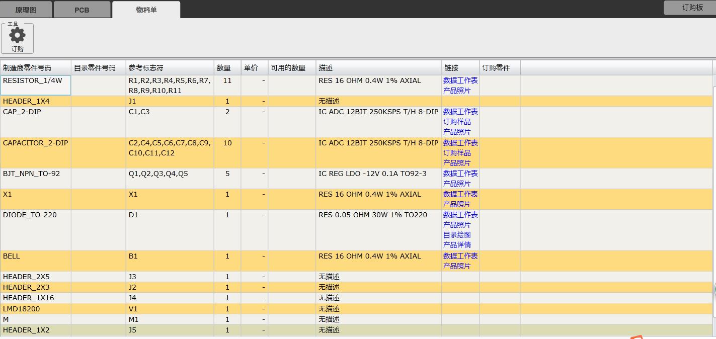
Task: Open 产品照片 link for BJT_NPN_TO-92
Action: pyautogui.click(x=457, y=184)
